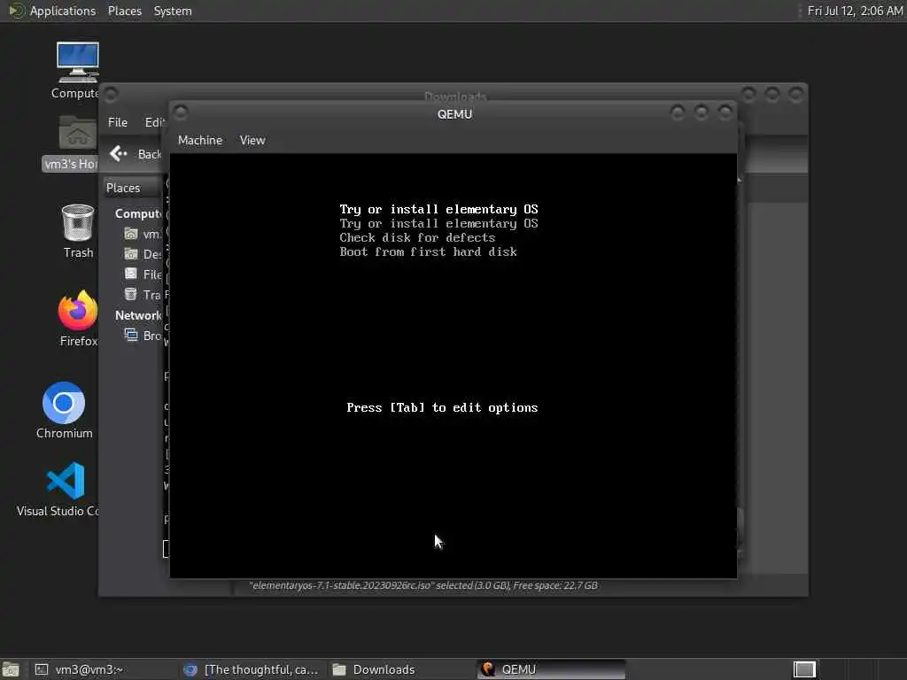Screen dimensions: 907x680
Task: Open the Machine menu in QEMU
Action: (x=199, y=141)
